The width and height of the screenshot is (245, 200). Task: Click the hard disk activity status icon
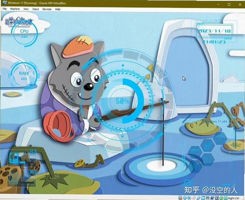180,198
